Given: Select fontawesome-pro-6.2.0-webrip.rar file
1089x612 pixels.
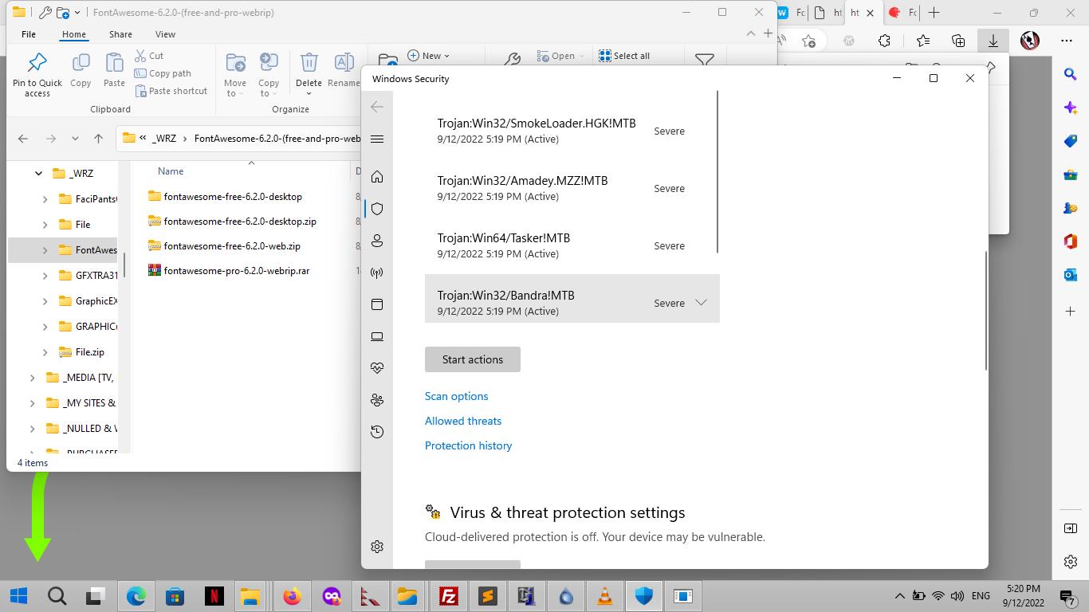Looking at the screenshot, I should click(x=236, y=271).
